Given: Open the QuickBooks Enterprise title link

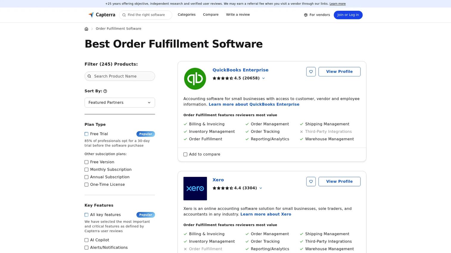Looking at the screenshot, I should pos(240,70).
